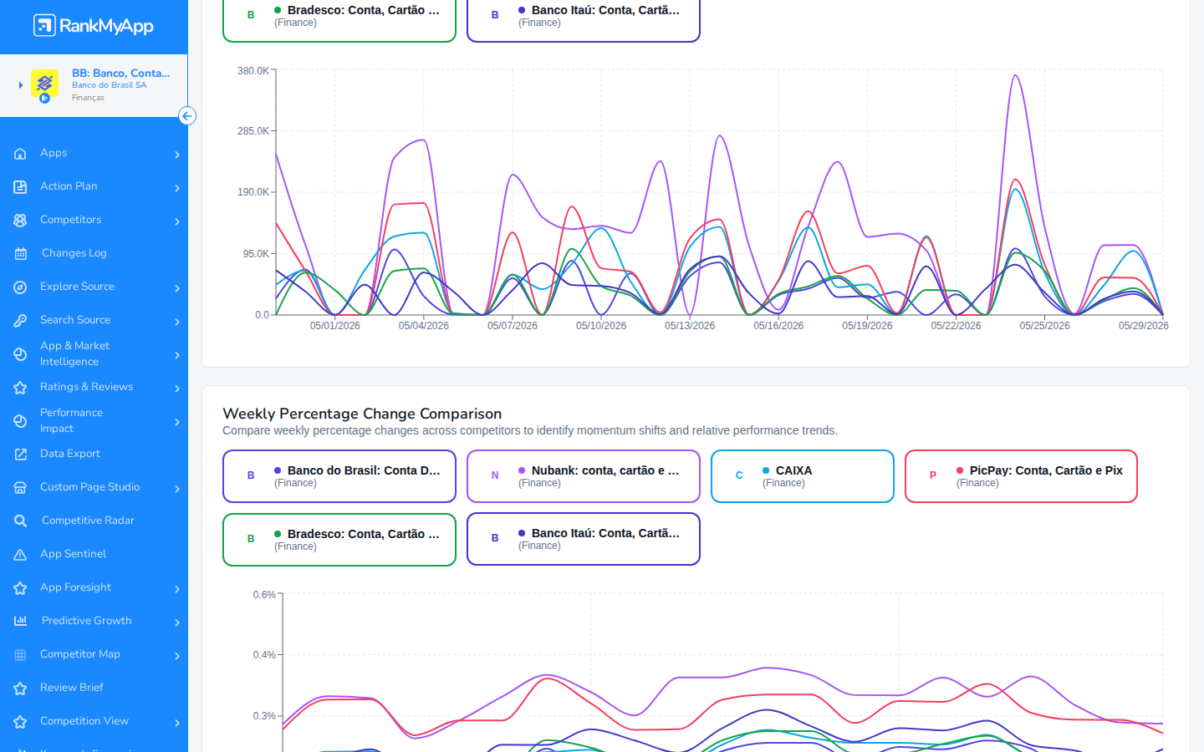The image size is (1204, 752).
Task: Toggle PicPay series in weekly chart
Action: pos(1021,476)
